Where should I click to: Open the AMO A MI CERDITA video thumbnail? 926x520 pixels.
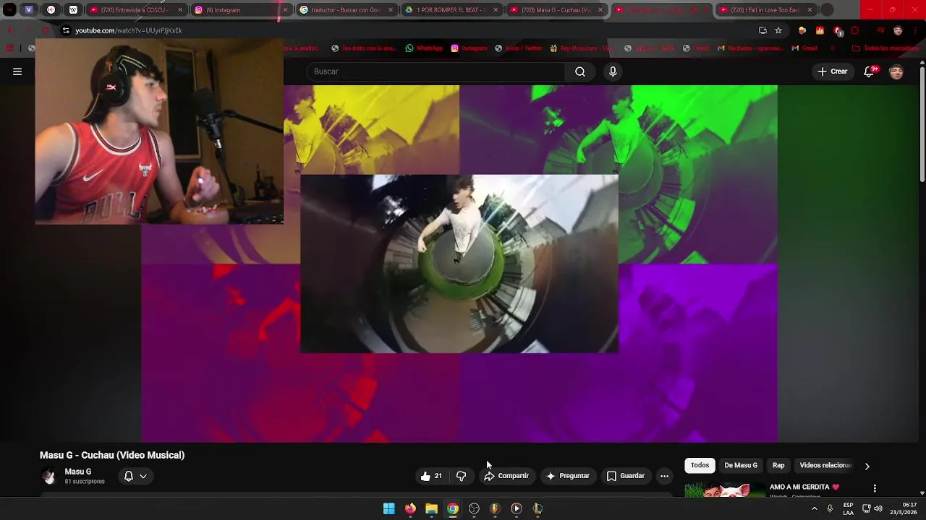coord(724,490)
